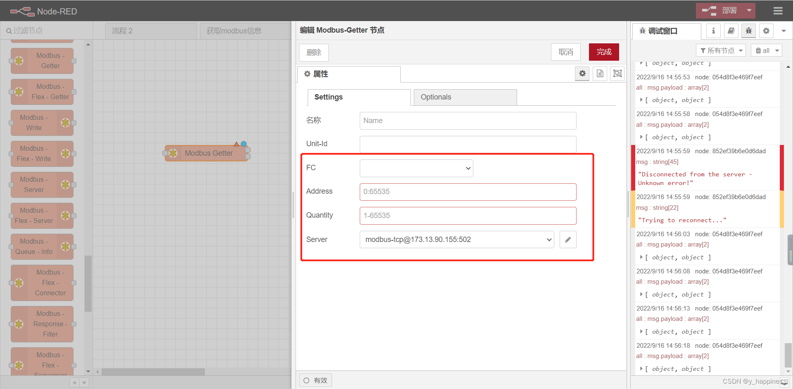Expand array message at 14:56:08
This screenshot has height=389, width=793.
641,294
